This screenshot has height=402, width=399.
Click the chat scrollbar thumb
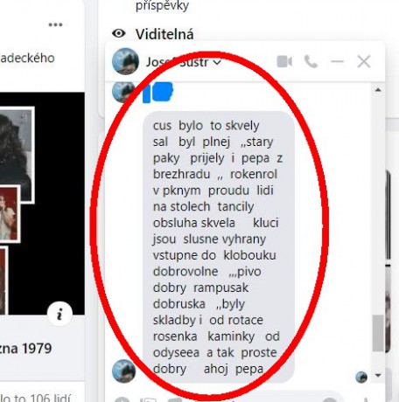pos(378,333)
